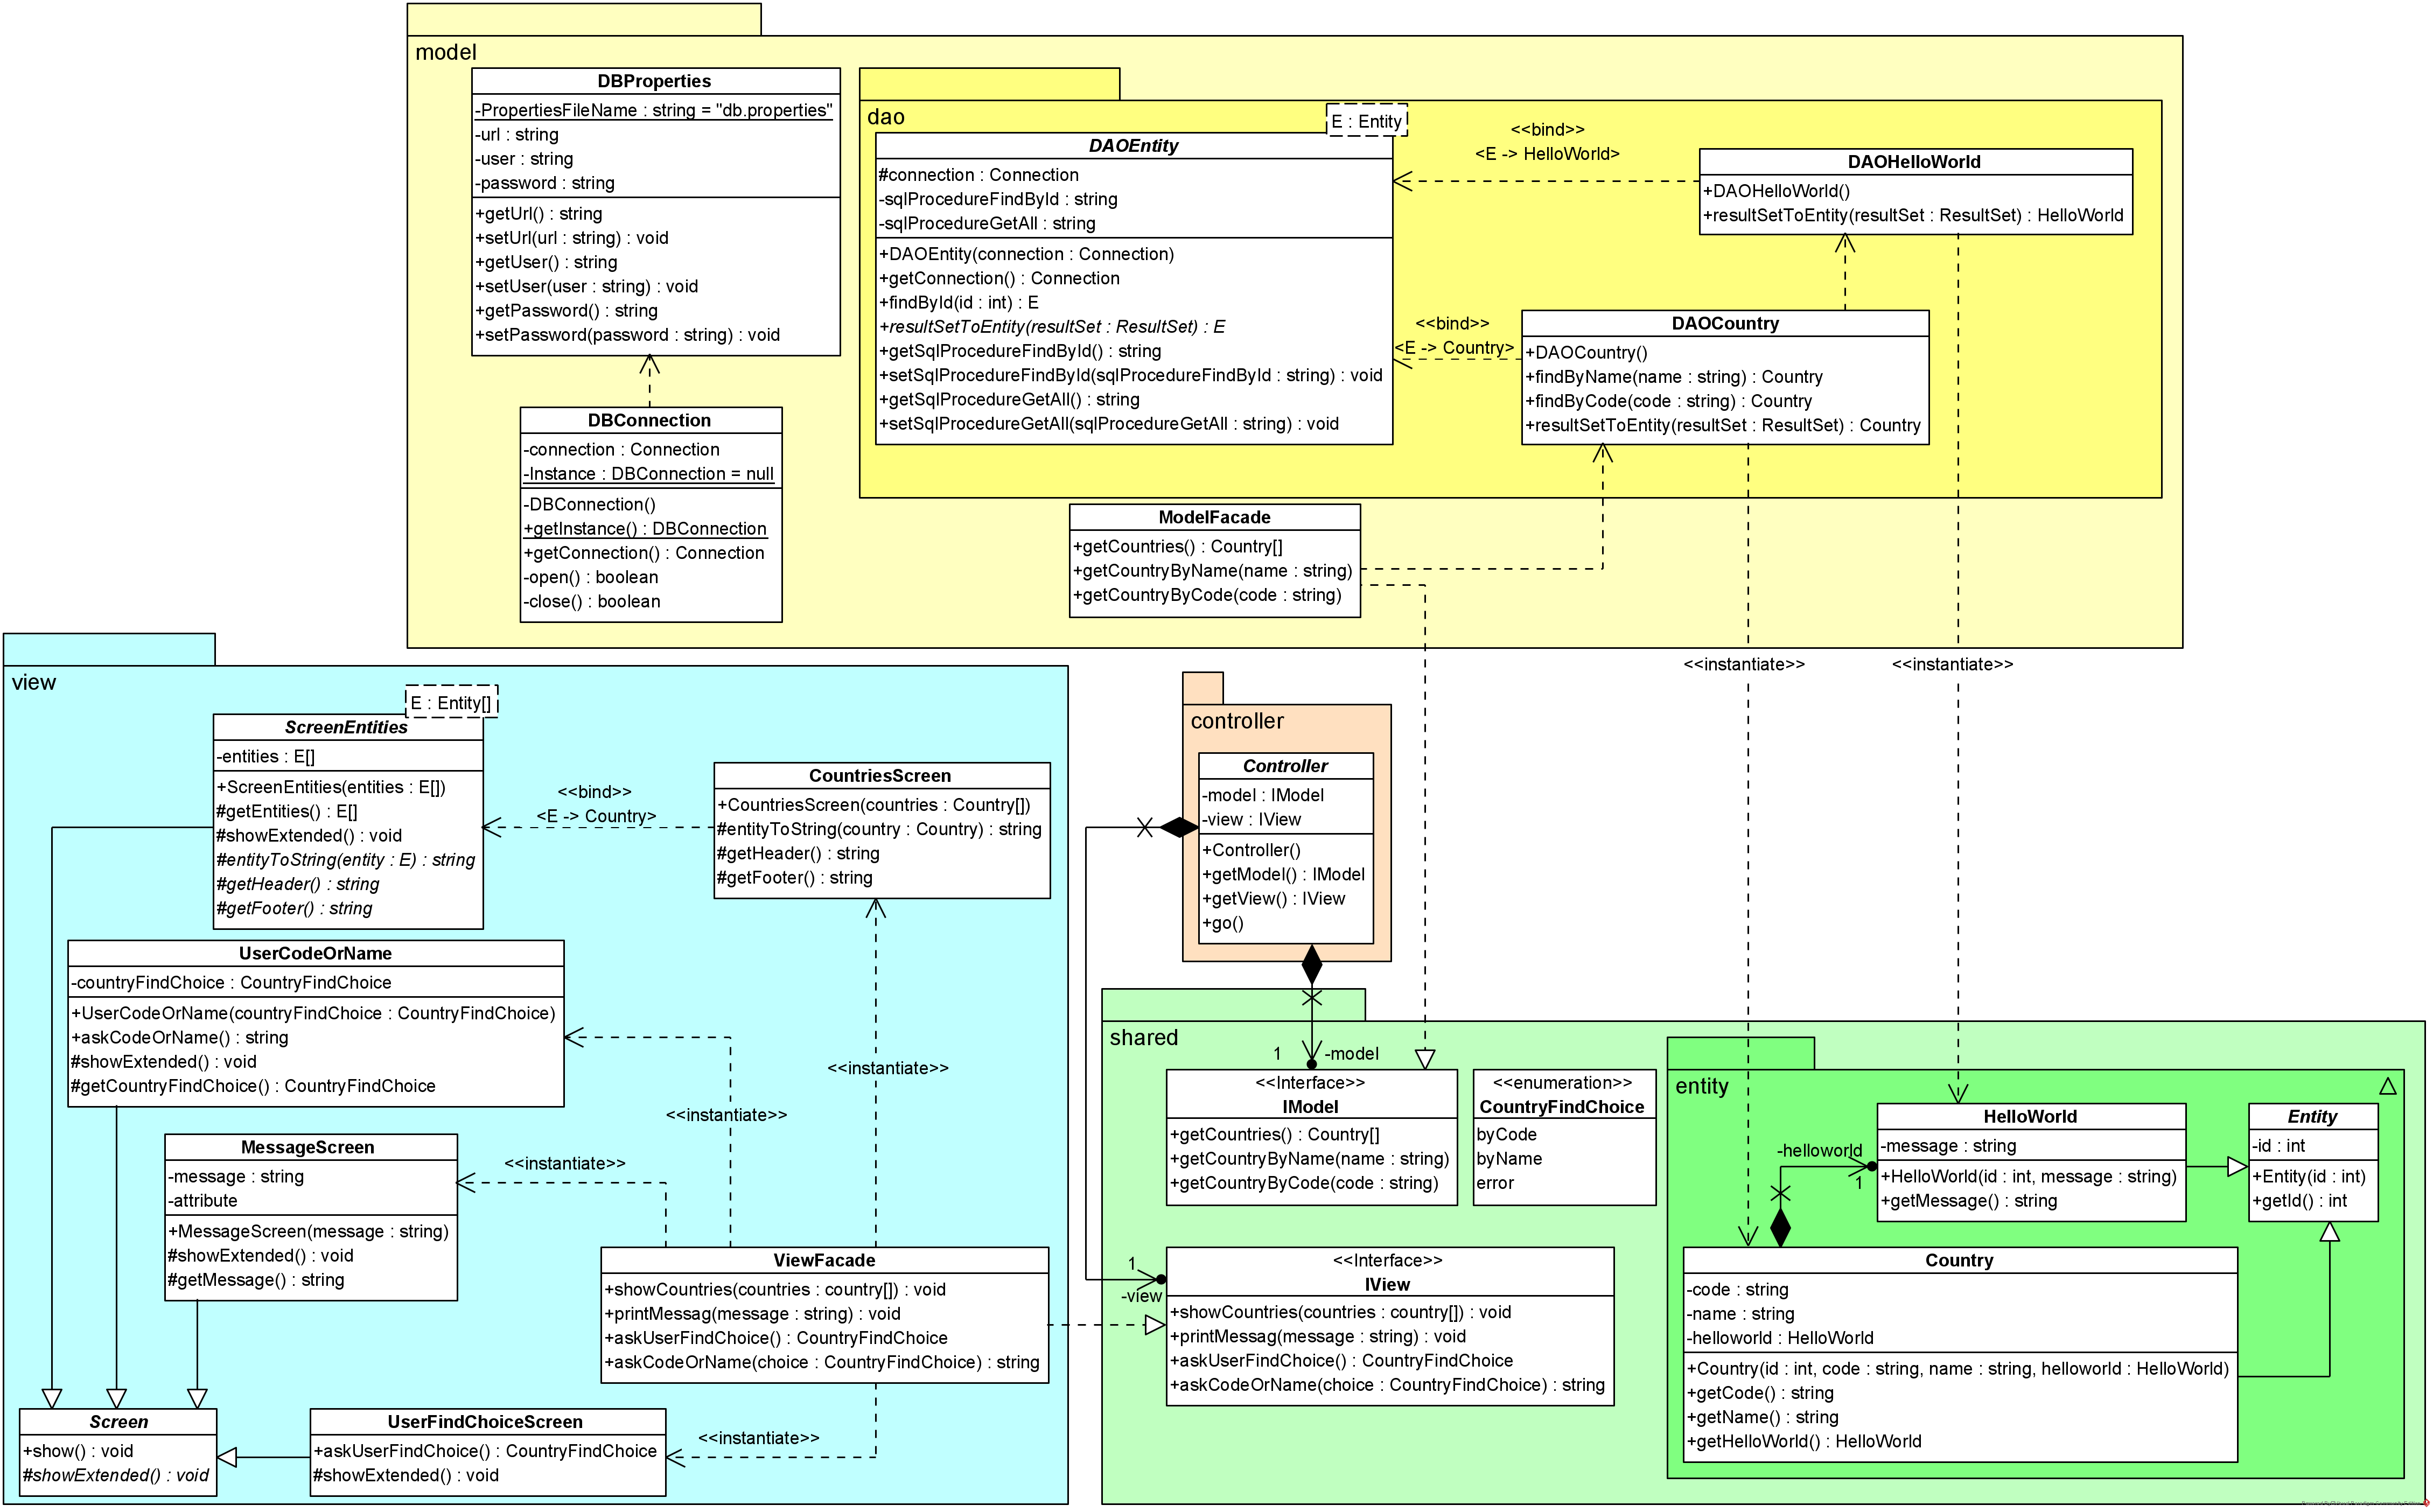Click the 'entity' package label
Screen dimensions: 2433x1512
(x=1701, y=1087)
